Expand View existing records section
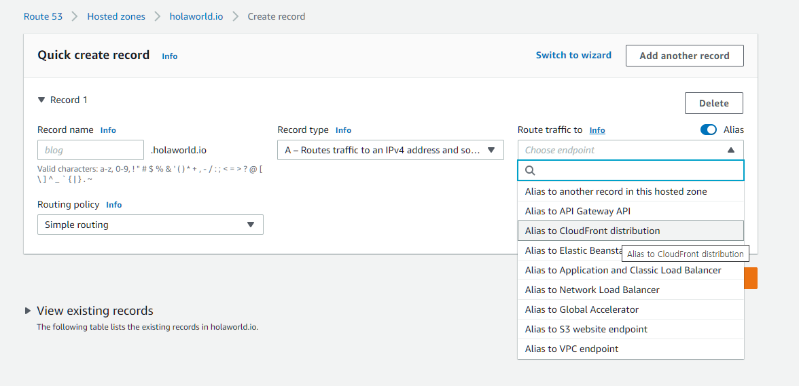 [x=28, y=310]
